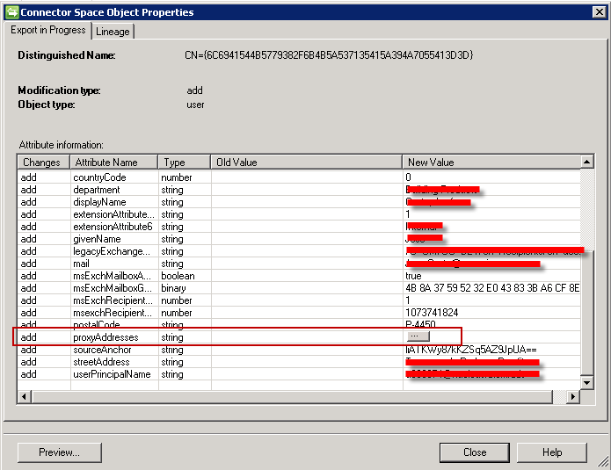Click the 'number' type in countryCode row
Viewport: 611px width, 470px height.
[177, 177]
